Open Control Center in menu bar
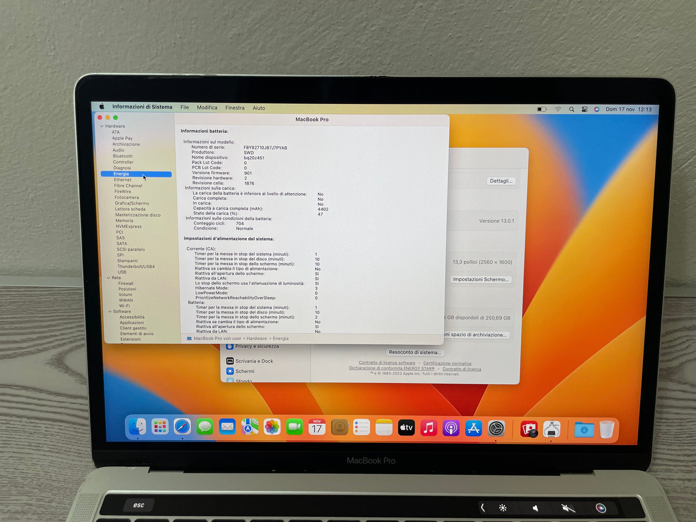The image size is (696, 522). tap(584, 109)
